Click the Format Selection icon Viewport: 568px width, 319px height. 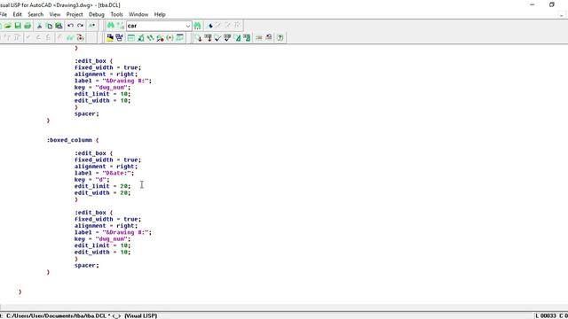247,37
